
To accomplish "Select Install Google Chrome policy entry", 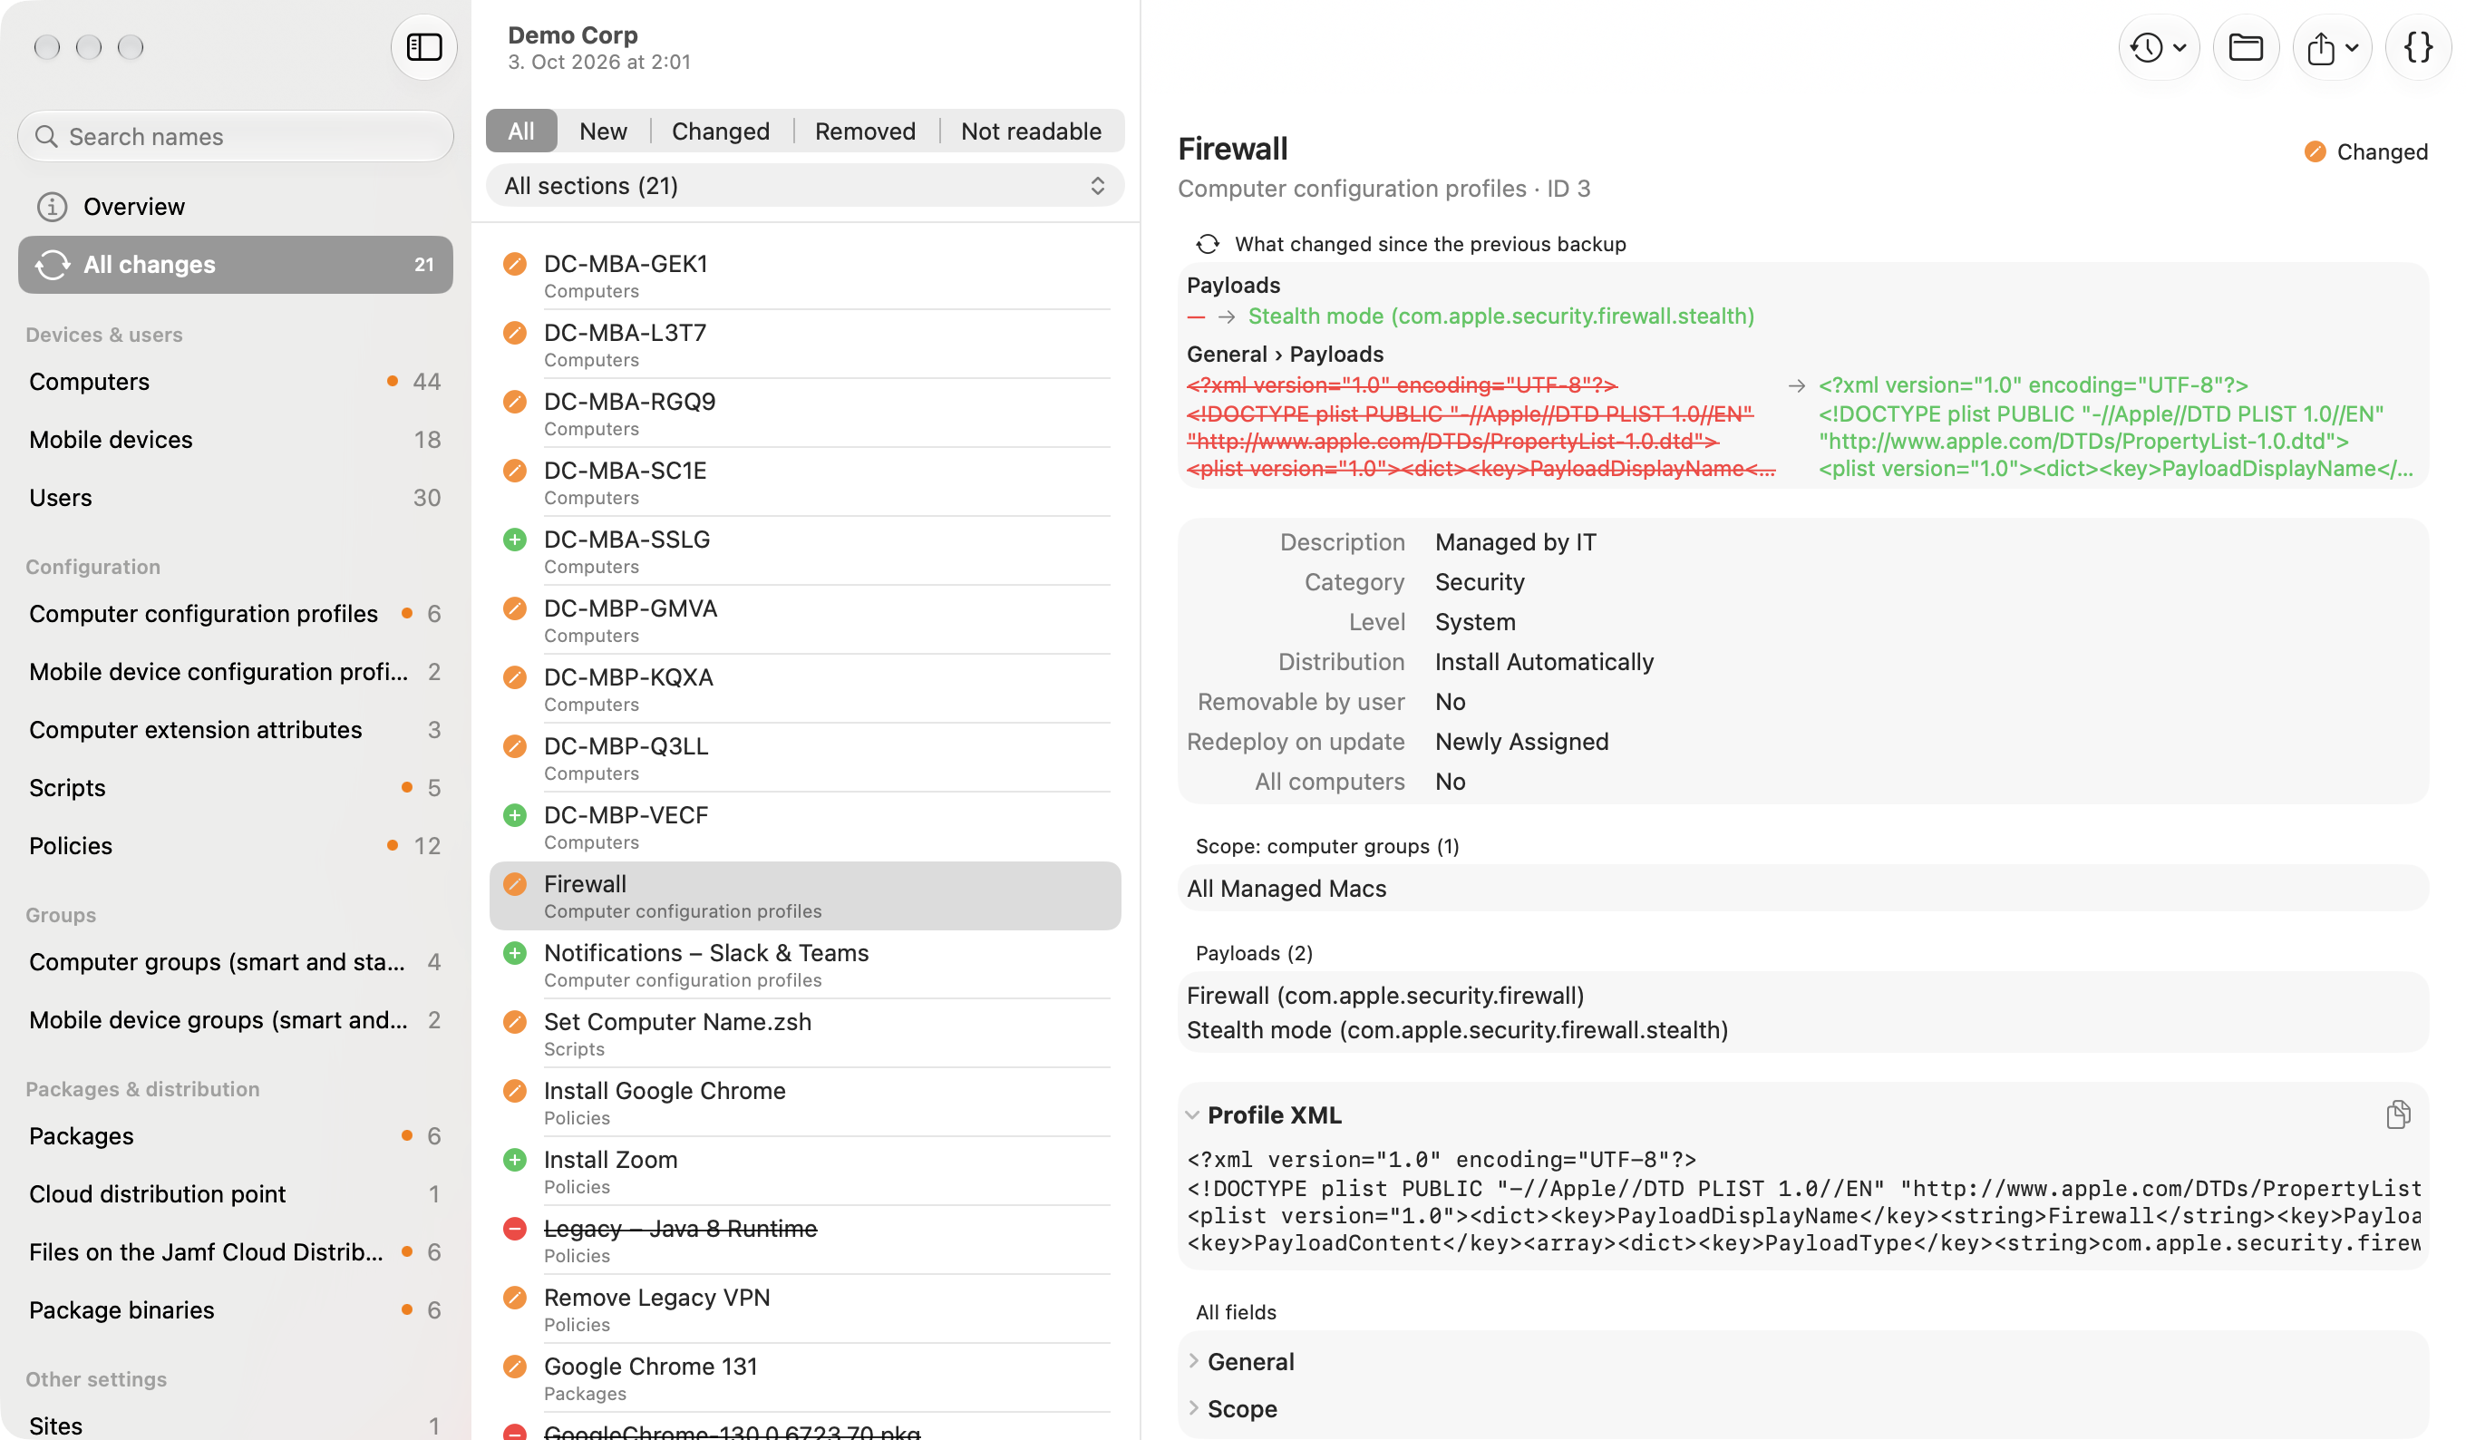I will pyautogui.click(x=804, y=1104).
